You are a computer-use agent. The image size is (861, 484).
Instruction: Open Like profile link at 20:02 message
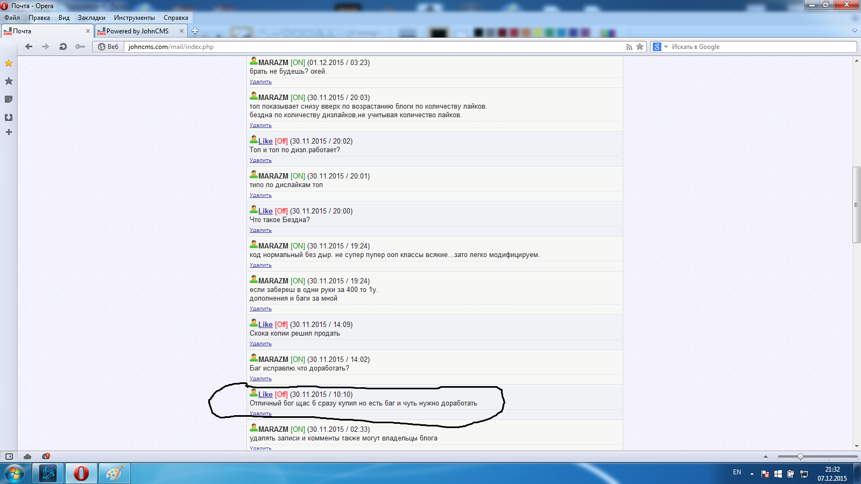(x=265, y=141)
